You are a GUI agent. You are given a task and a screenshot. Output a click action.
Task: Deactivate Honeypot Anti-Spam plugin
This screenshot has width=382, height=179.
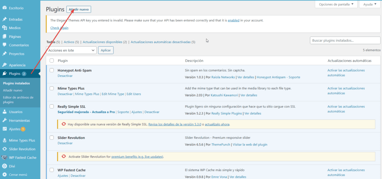coord(65,76)
